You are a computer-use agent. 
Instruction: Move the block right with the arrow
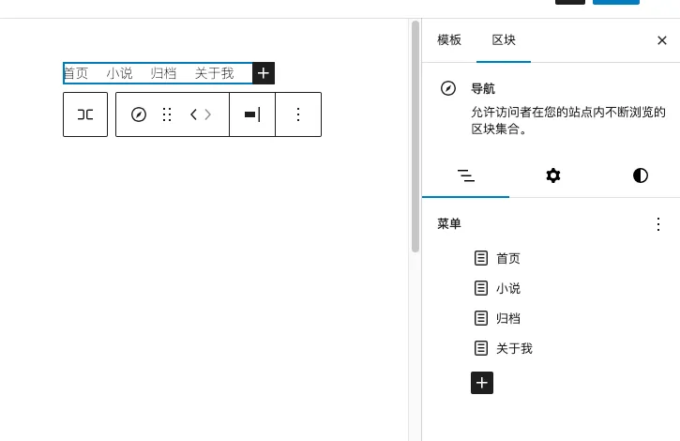tap(208, 114)
